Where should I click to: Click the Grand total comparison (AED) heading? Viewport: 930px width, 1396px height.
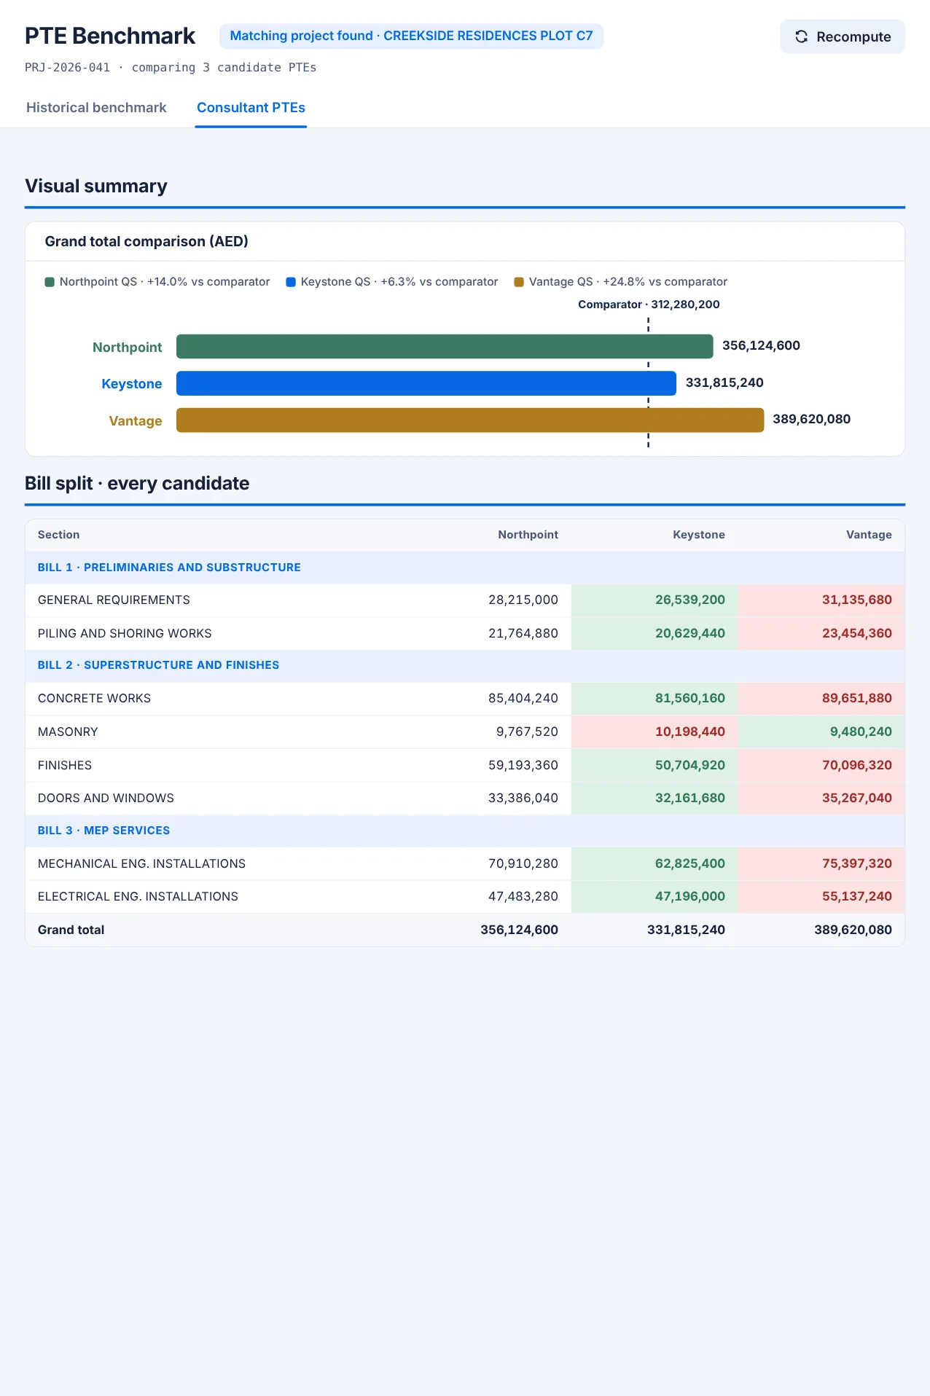tap(146, 242)
